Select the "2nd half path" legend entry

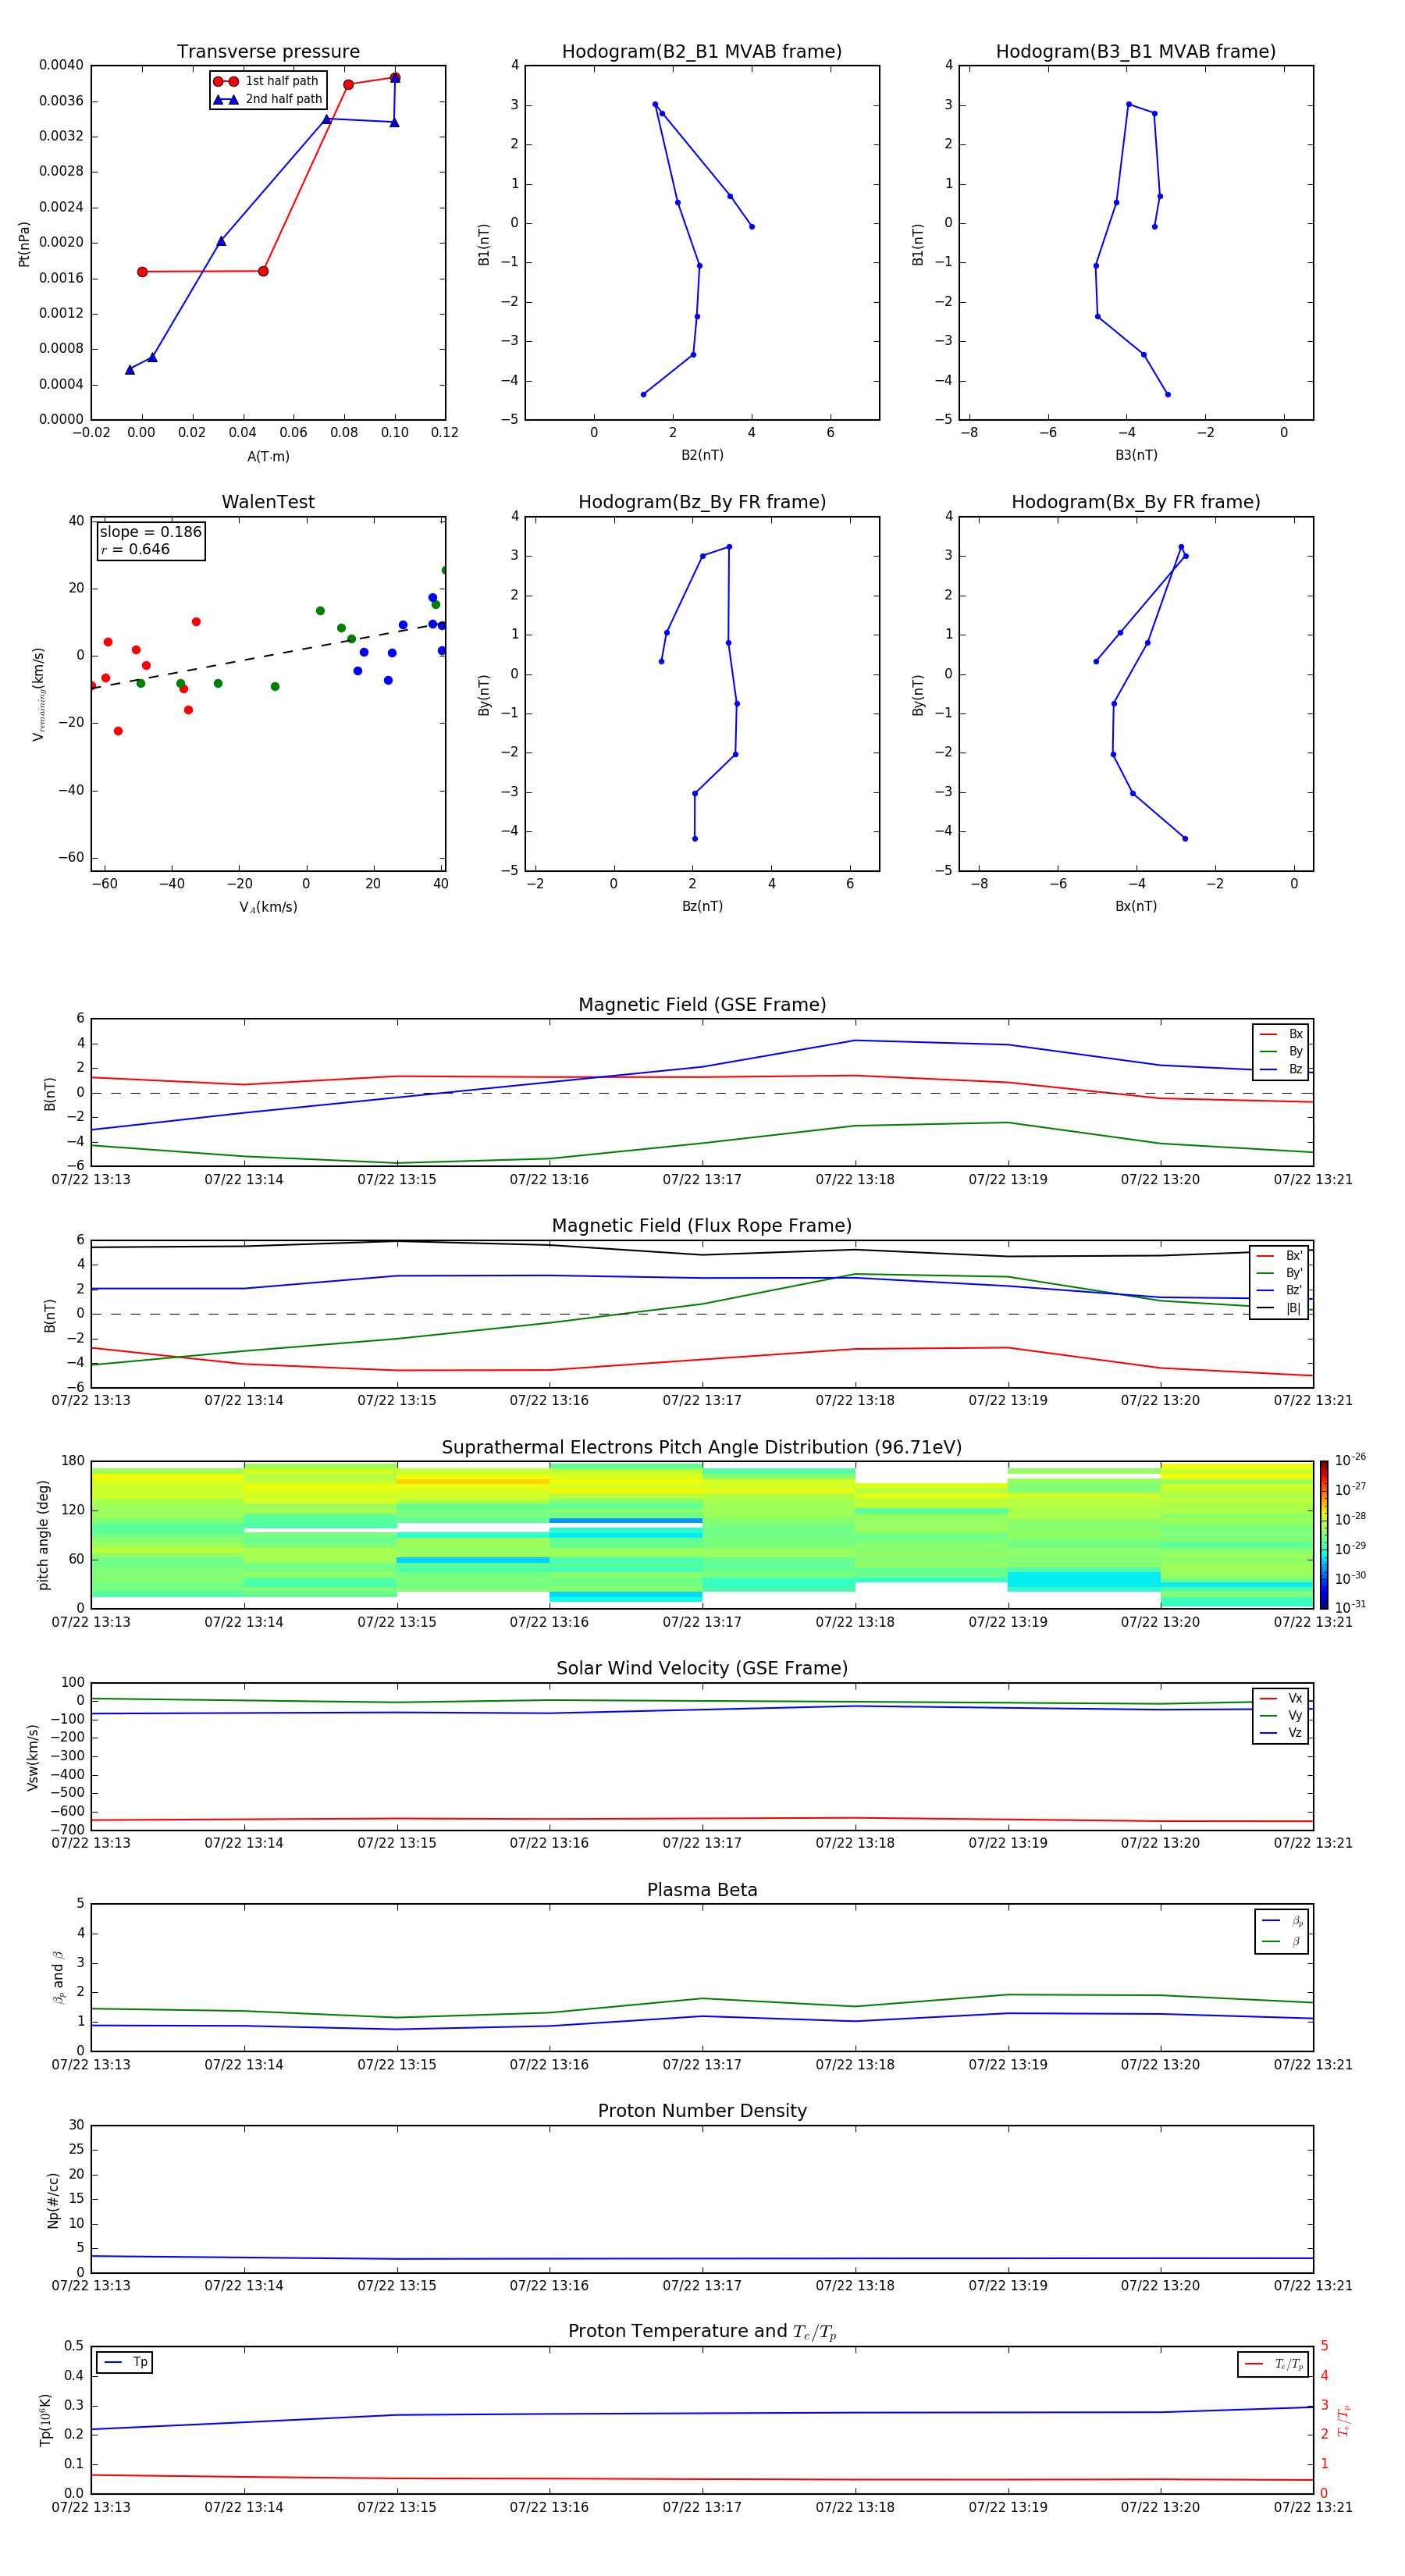click(267, 99)
